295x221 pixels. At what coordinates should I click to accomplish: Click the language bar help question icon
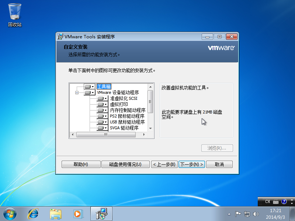[x=284, y=201]
